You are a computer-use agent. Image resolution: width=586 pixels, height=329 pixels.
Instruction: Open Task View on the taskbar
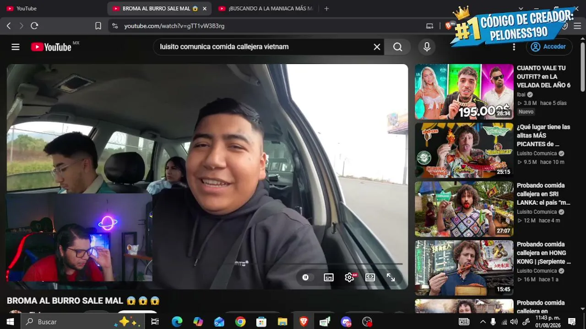(x=155, y=322)
